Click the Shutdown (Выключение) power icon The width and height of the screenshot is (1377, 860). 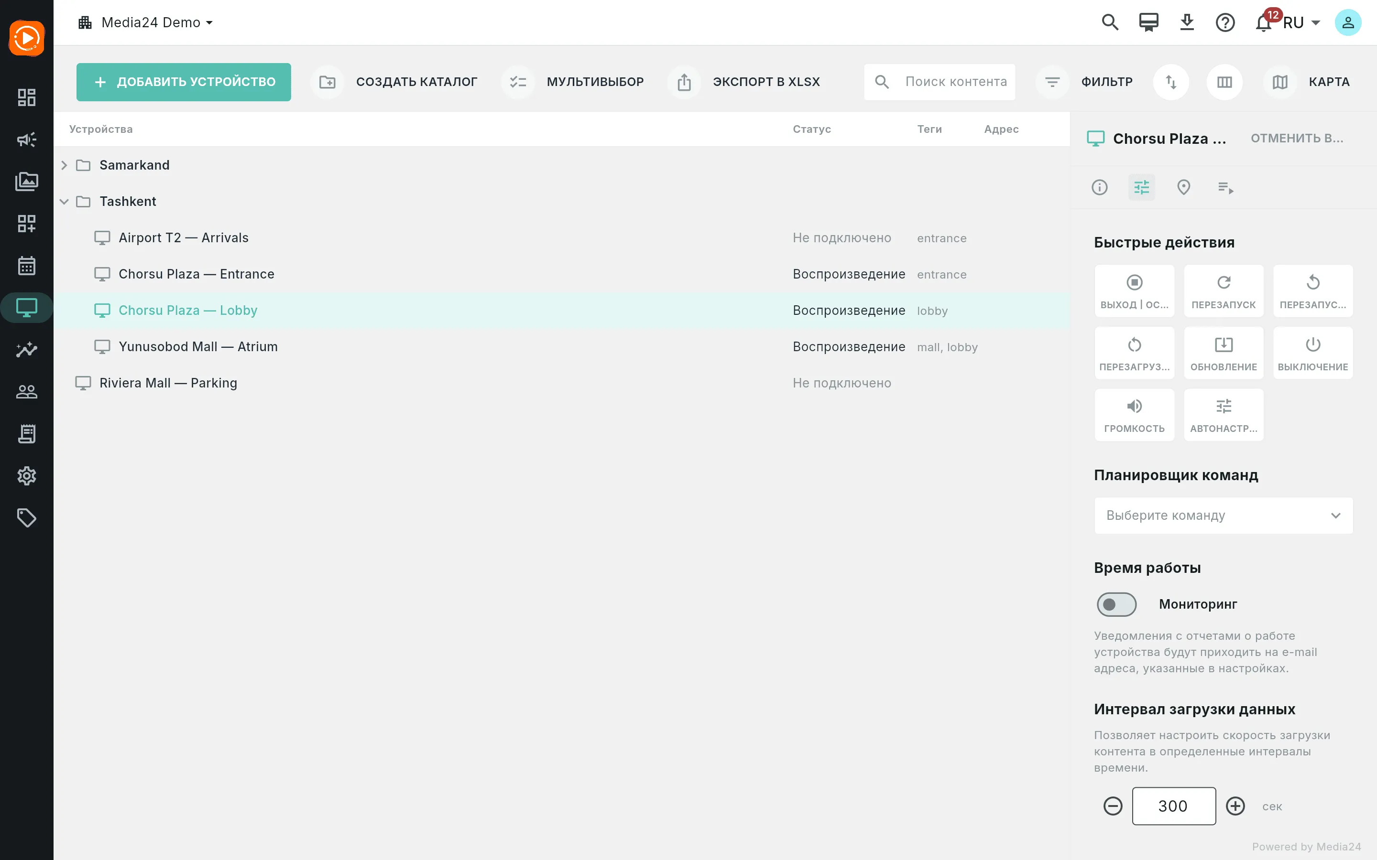pos(1313,344)
